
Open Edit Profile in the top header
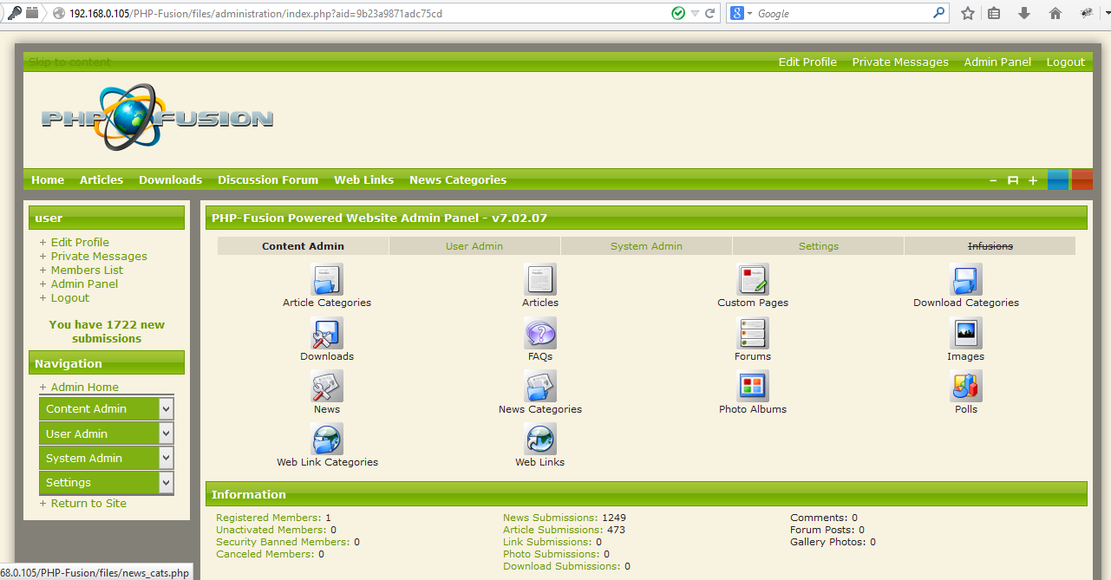(807, 62)
